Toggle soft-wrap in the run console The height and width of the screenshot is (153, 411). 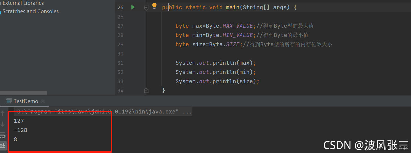(3, 136)
